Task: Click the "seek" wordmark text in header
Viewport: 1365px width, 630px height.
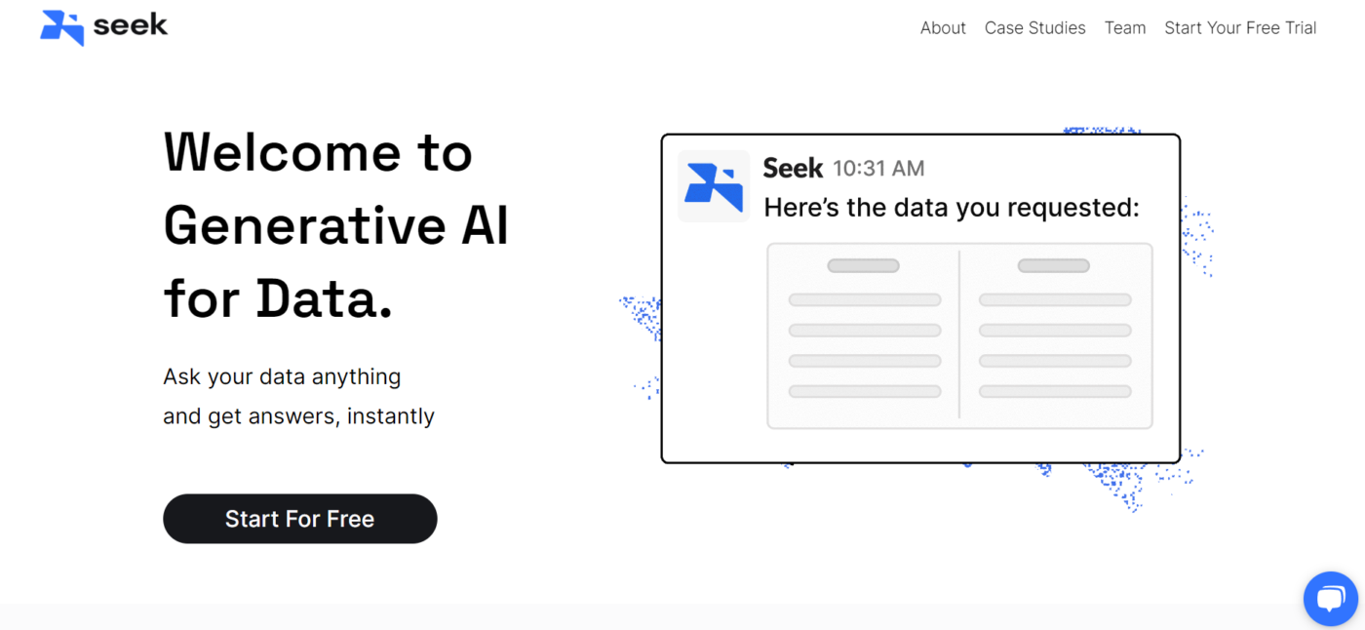Action: 131,24
